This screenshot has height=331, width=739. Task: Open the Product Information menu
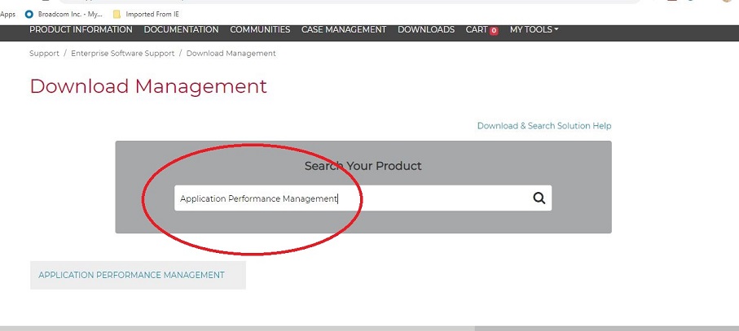81,29
